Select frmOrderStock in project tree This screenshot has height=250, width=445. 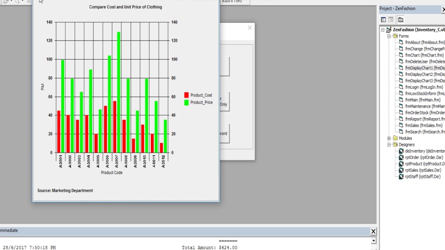[425, 112]
